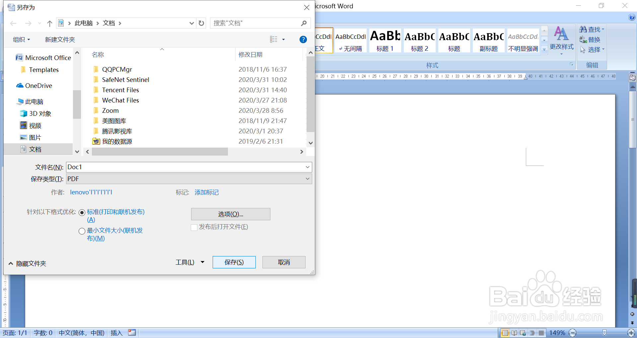The width and height of the screenshot is (637, 338).
Task: Change the file view layout icon
Action: coord(273,39)
